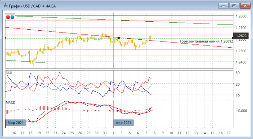
Task: Click the MACD indicator label
Action: point(10,102)
